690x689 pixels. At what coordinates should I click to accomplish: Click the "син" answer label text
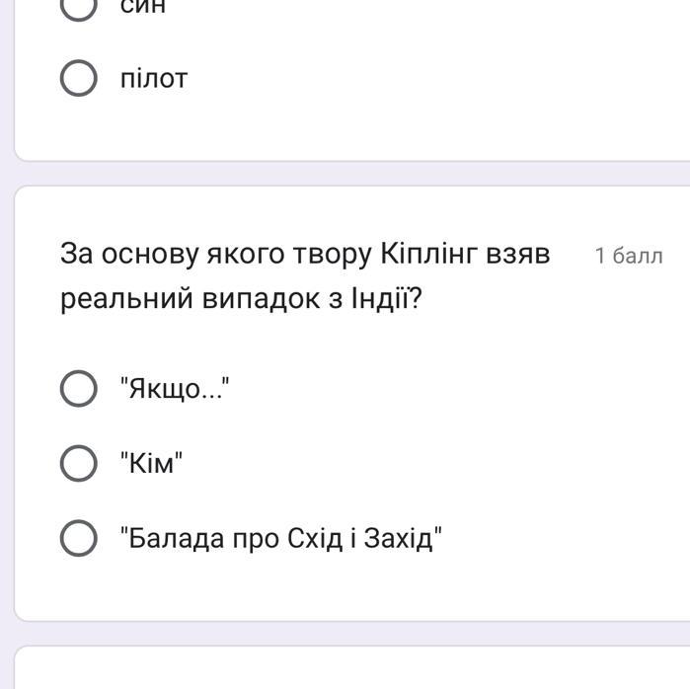pyautogui.click(x=143, y=7)
